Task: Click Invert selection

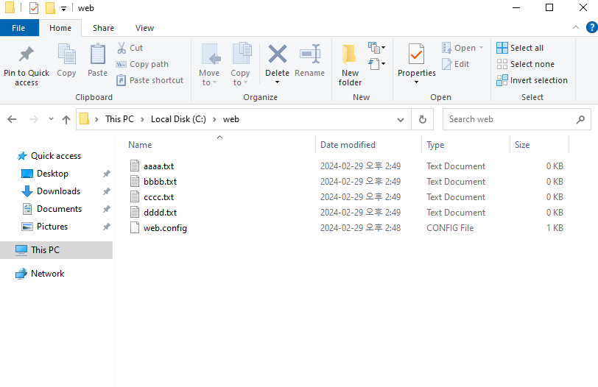Action: (x=532, y=80)
